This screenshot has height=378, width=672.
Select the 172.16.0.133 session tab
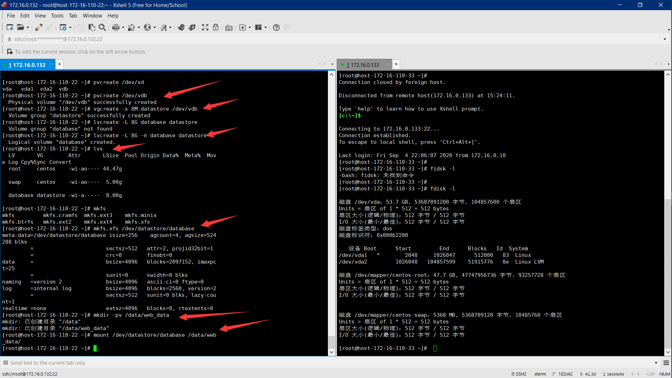364,65
